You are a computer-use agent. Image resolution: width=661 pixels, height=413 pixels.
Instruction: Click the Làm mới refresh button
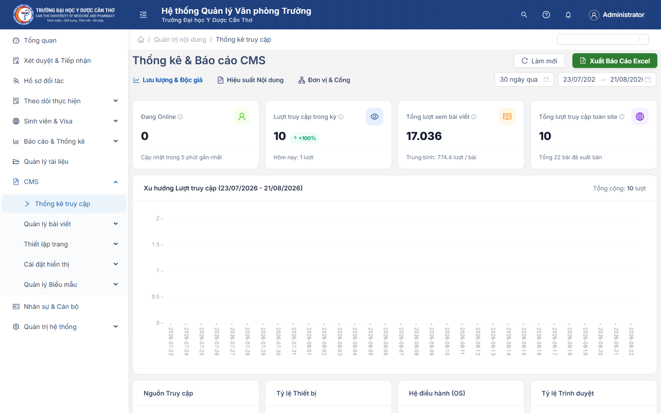coord(540,61)
